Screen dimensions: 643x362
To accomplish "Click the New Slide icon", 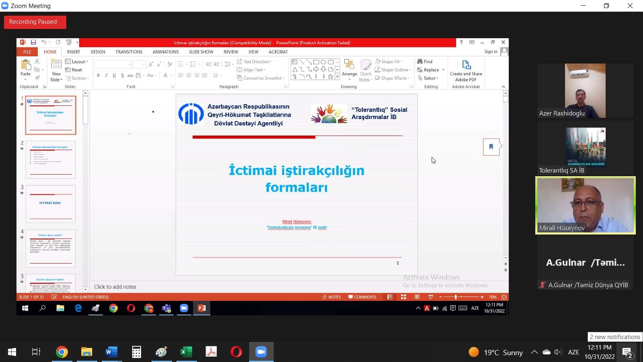I will pyautogui.click(x=56, y=64).
